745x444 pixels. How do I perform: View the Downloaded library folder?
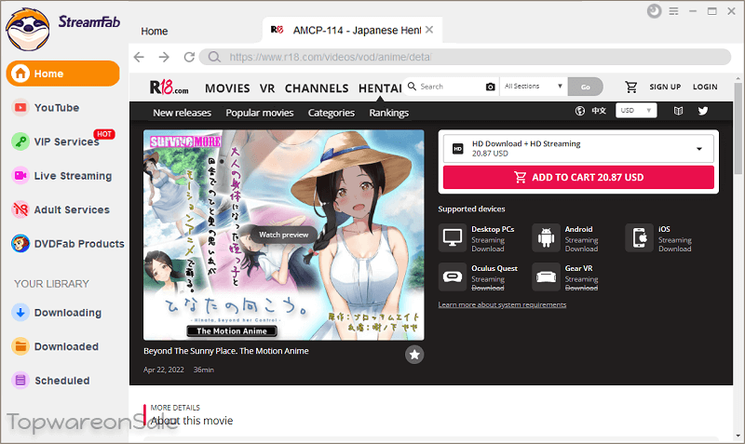coord(55,346)
